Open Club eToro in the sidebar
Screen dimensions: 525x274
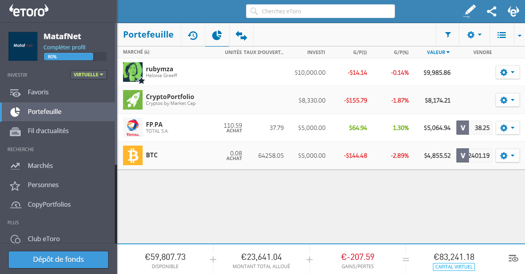click(x=58, y=239)
